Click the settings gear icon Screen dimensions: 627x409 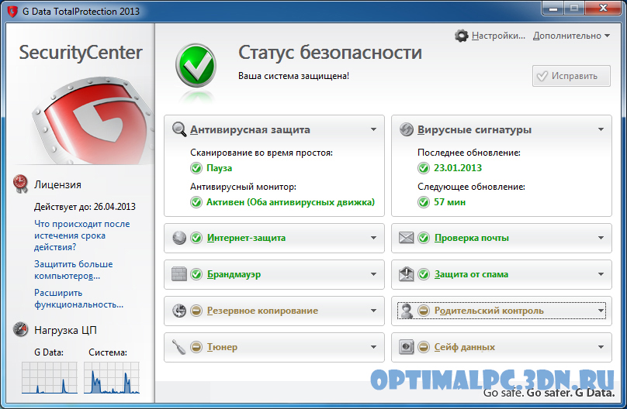[461, 36]
